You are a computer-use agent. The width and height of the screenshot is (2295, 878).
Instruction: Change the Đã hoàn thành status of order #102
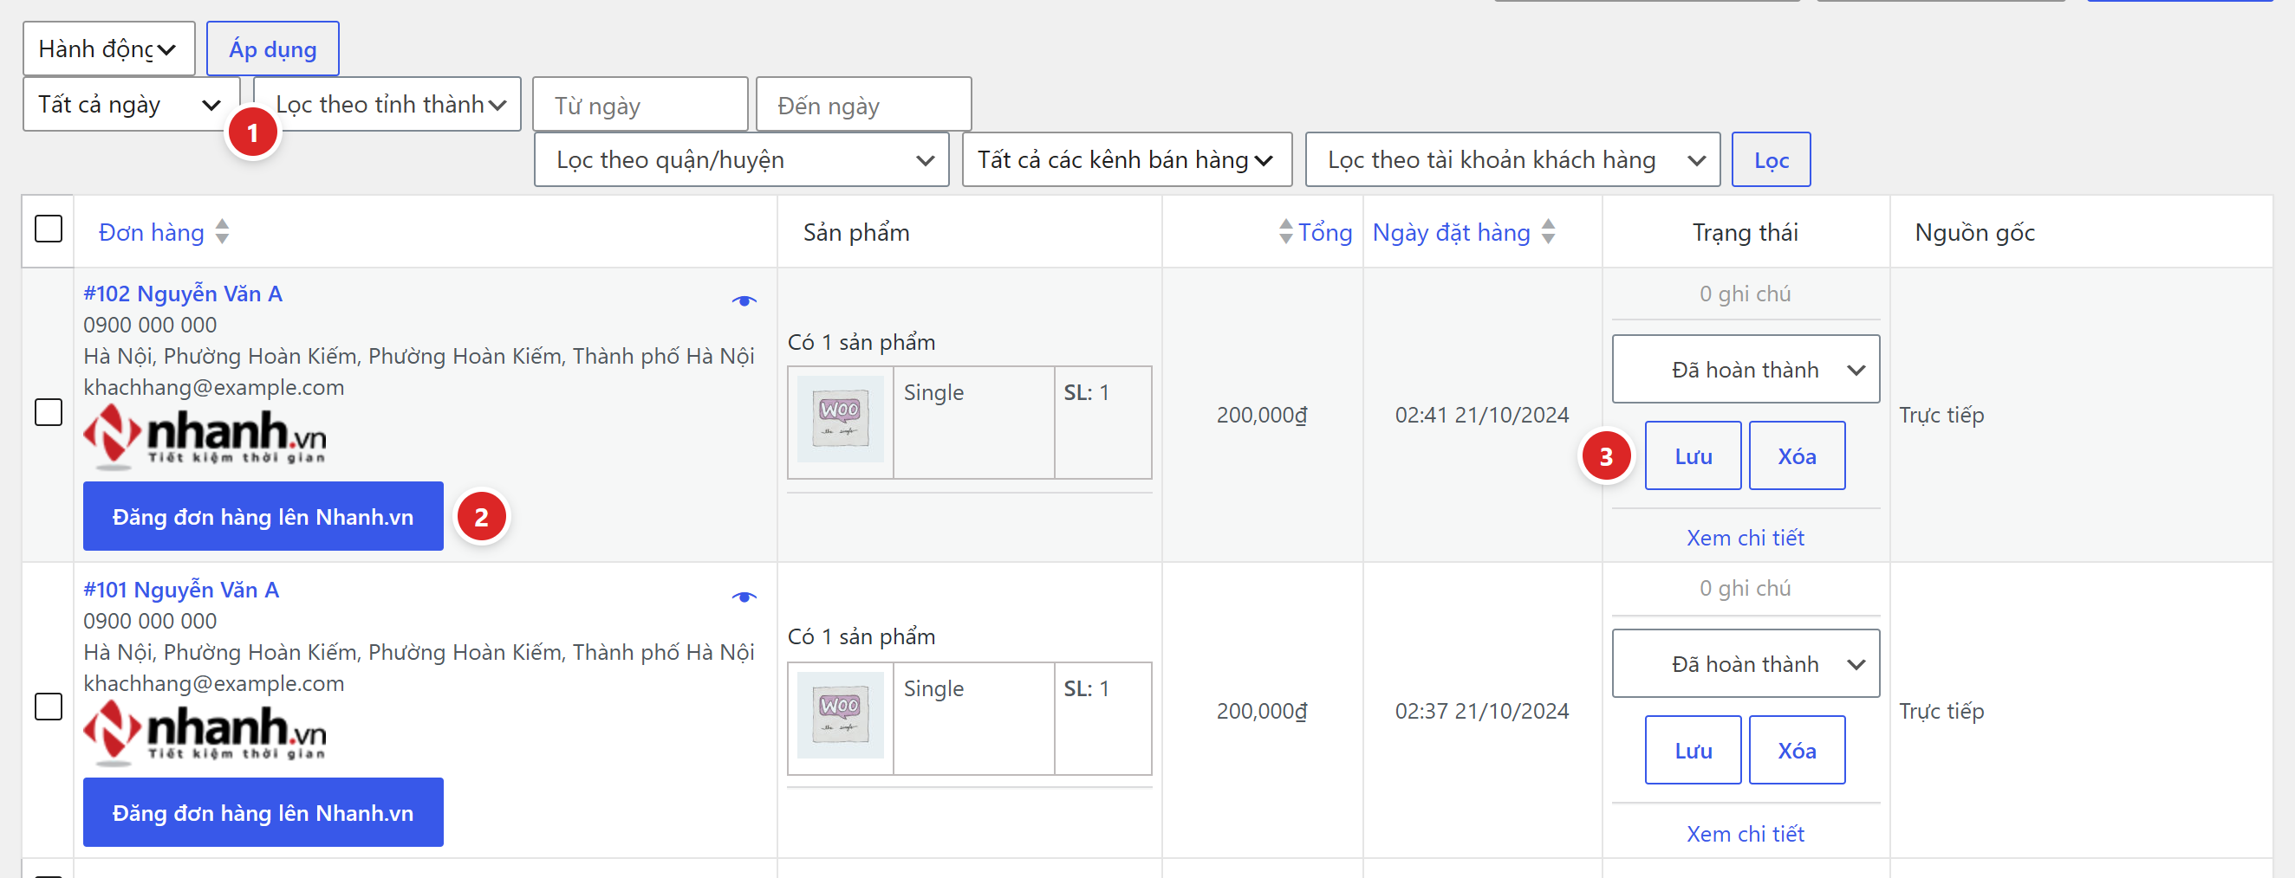(x=1746, y=370)
